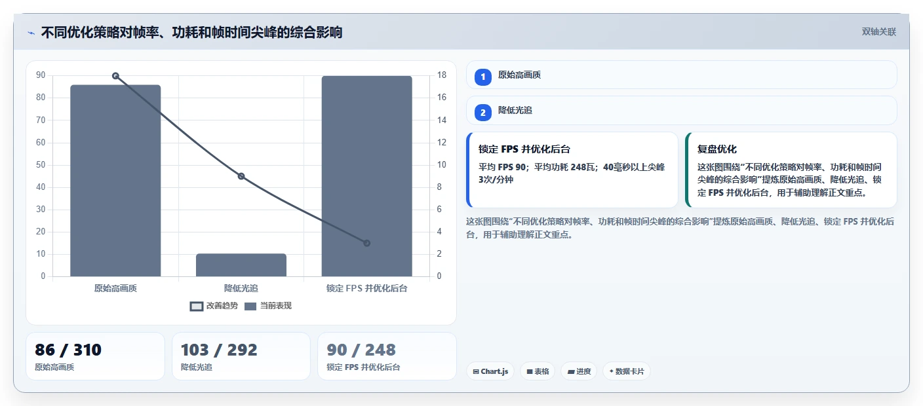
Task: Click the icon in the 表格 tag
Action: [530, 371]
